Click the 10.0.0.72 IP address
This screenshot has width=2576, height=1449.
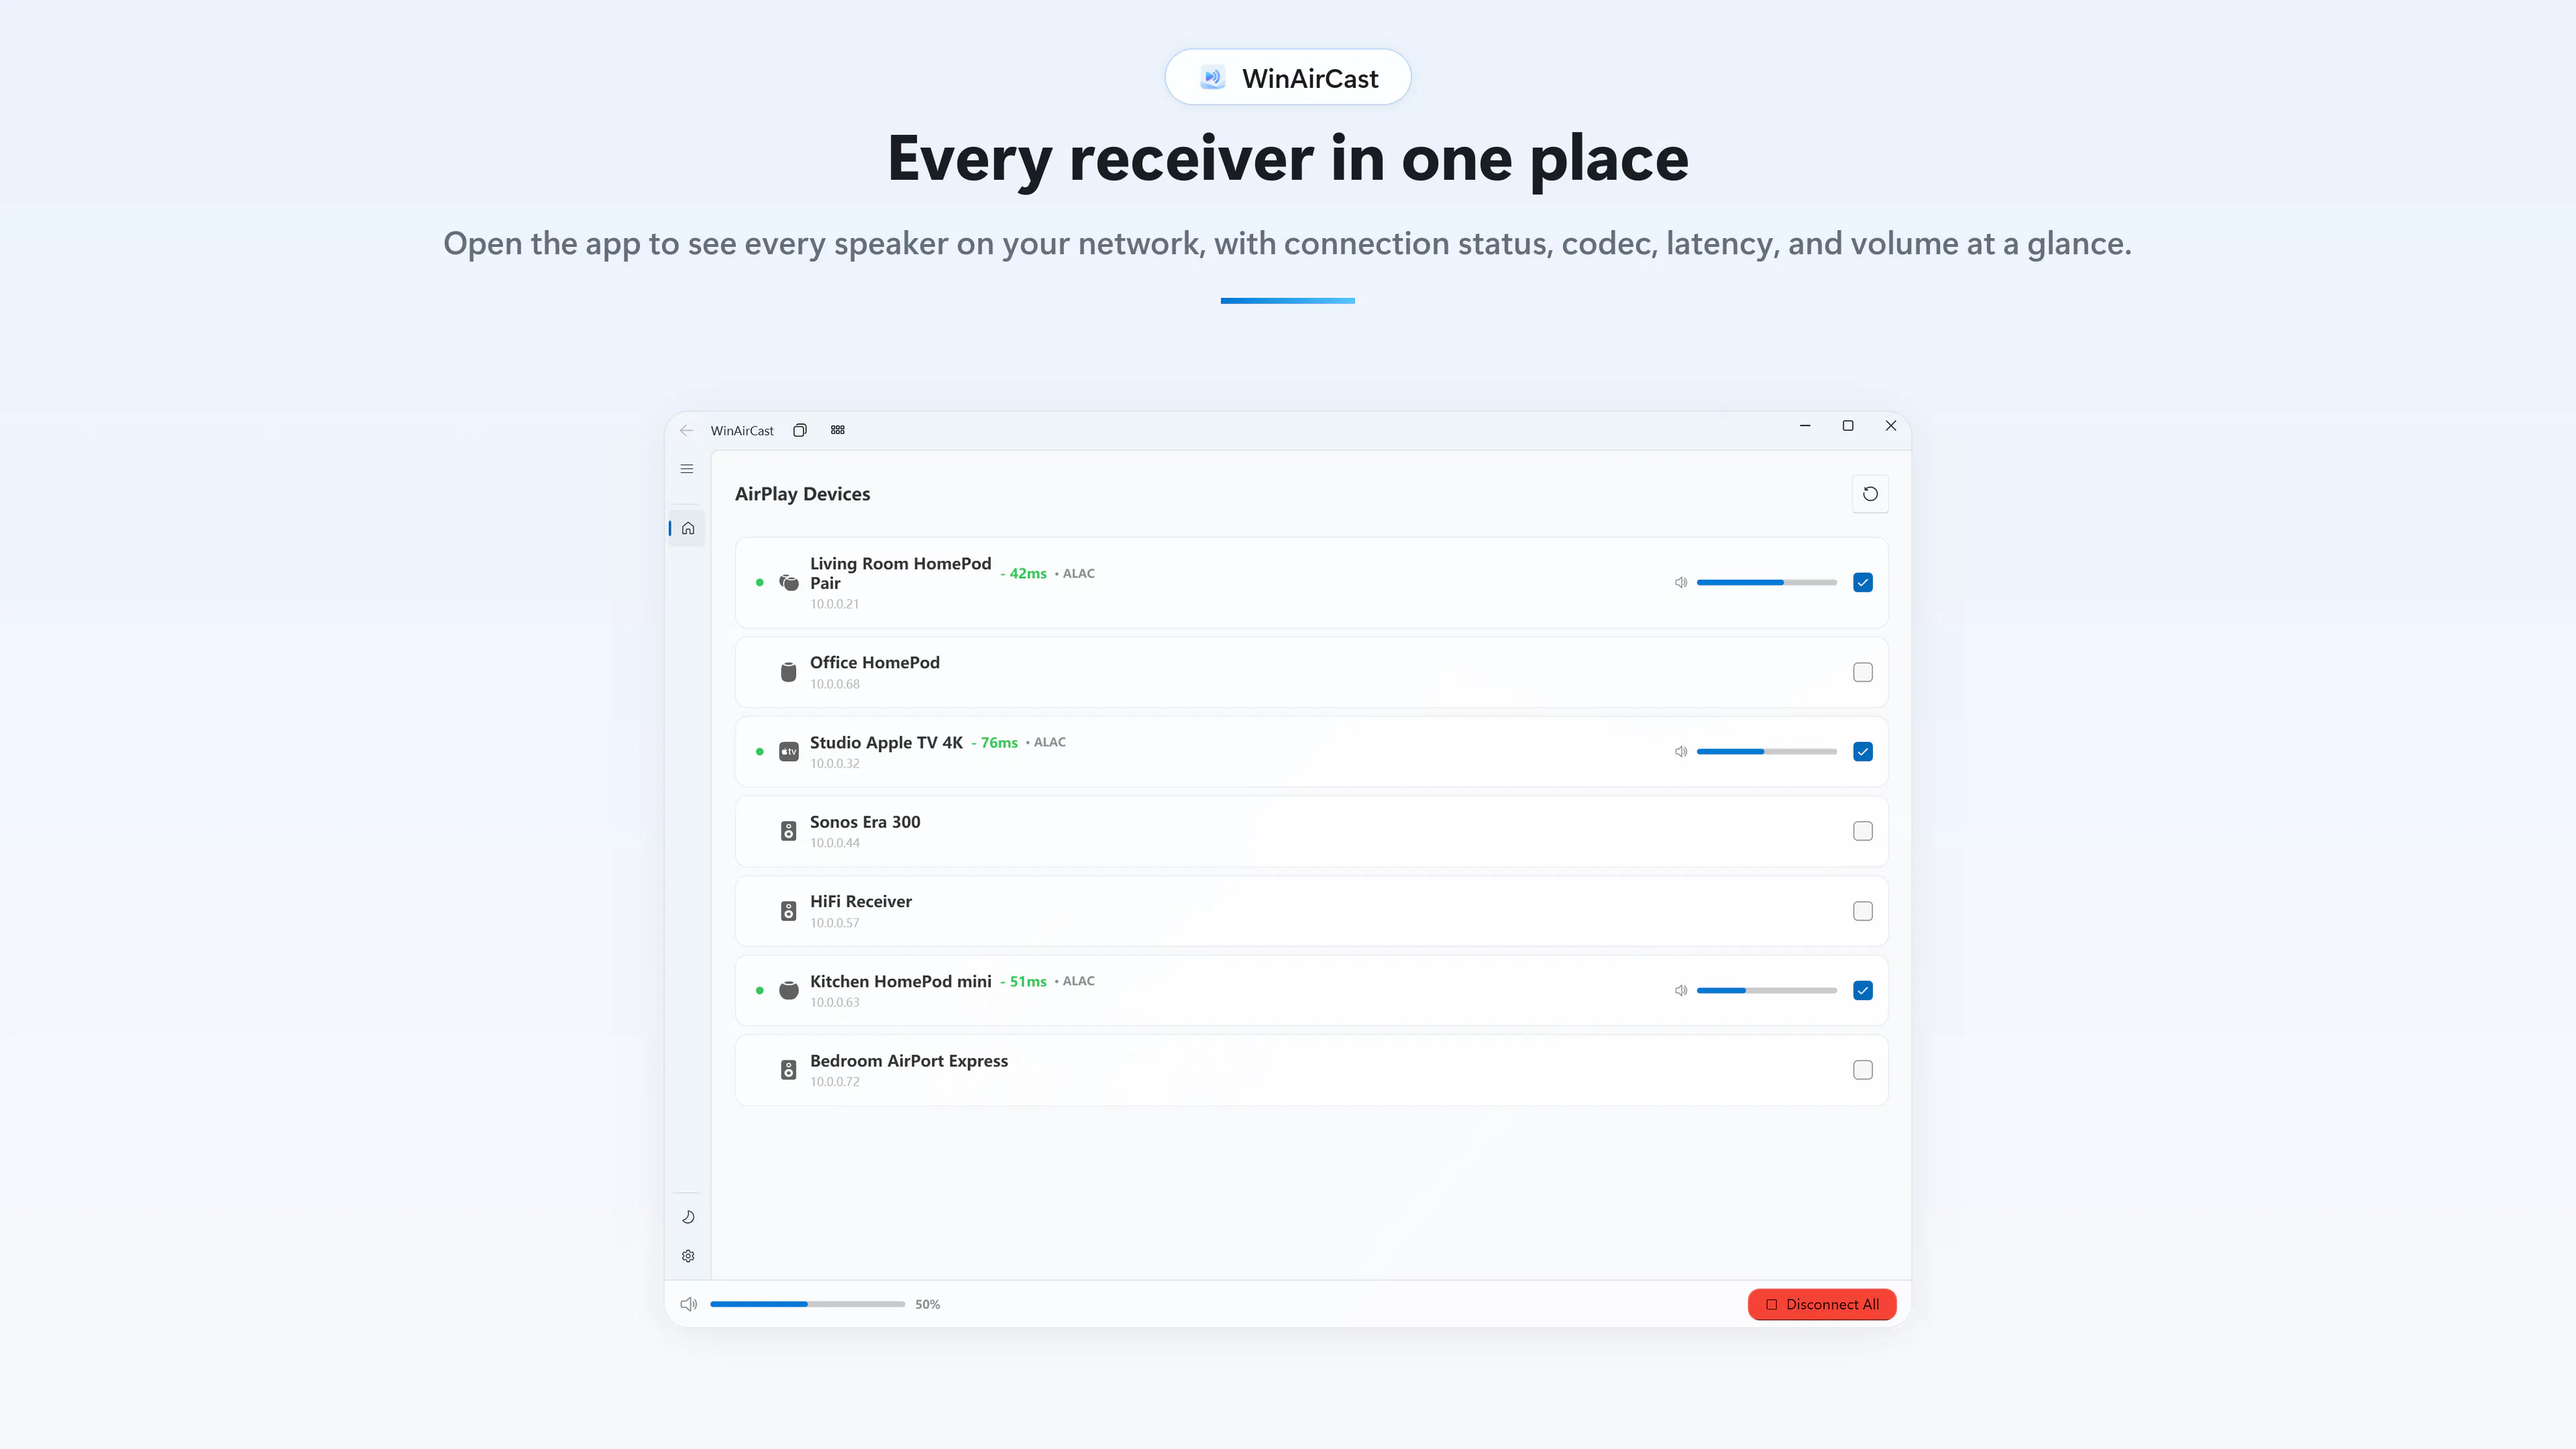[835, 1082]
